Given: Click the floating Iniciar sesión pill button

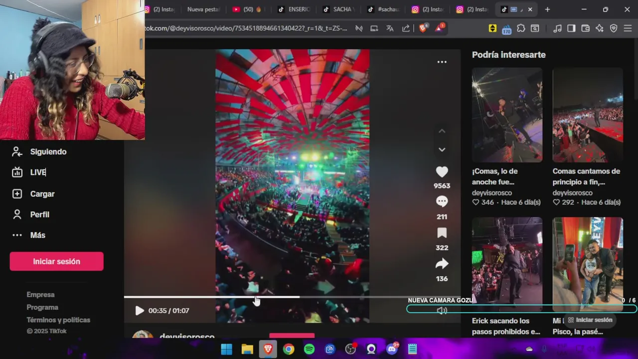Looking at the screenshot, I should tap(590, 320).
